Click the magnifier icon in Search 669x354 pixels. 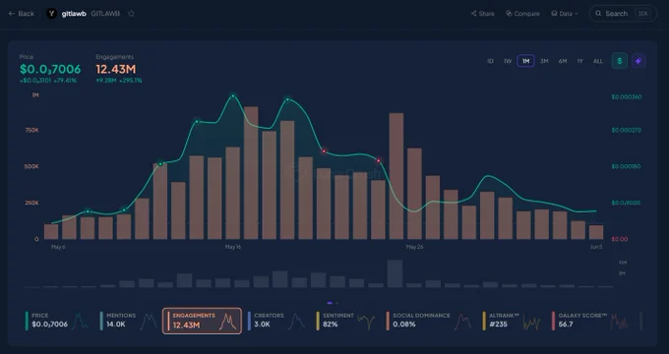coord(598,14)
